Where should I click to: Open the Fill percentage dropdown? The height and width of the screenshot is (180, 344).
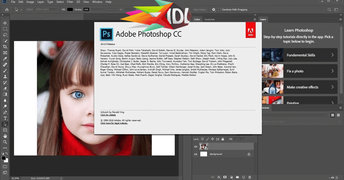(x=244, y=139)
